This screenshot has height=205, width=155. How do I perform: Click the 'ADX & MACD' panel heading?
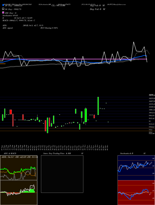[x=10, y=153]
